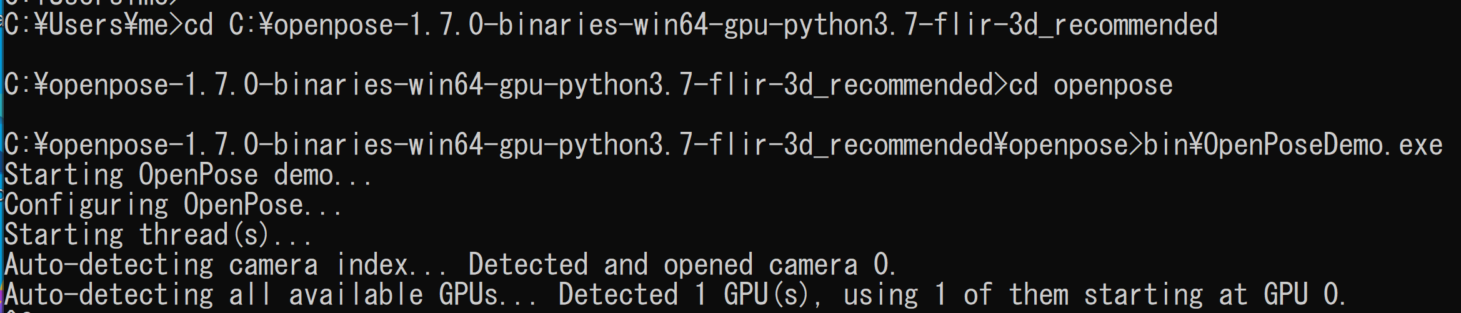
Task: Click the "Starting OpenPose demo..." line
Action: coord(187,175)
